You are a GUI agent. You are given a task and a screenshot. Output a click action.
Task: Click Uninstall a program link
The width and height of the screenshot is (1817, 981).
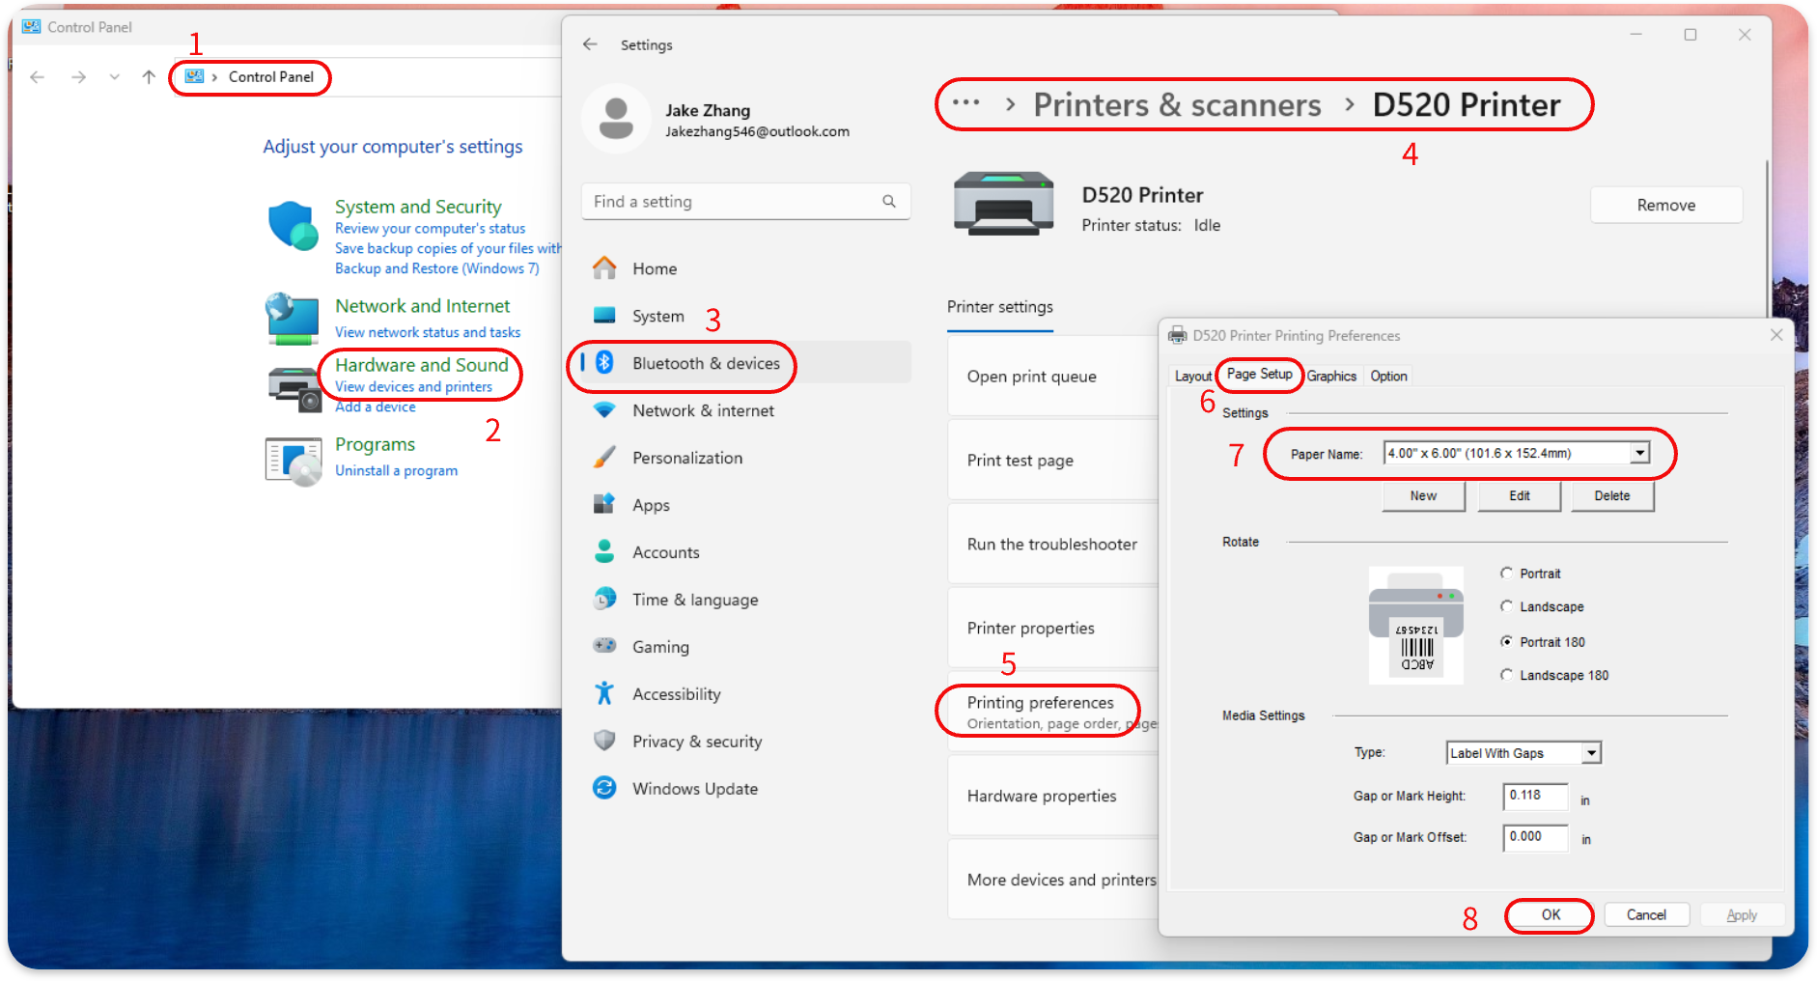point(396,470)
